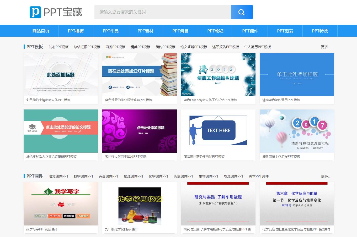Open the PPT图表 navigation tab

(285, 31)
